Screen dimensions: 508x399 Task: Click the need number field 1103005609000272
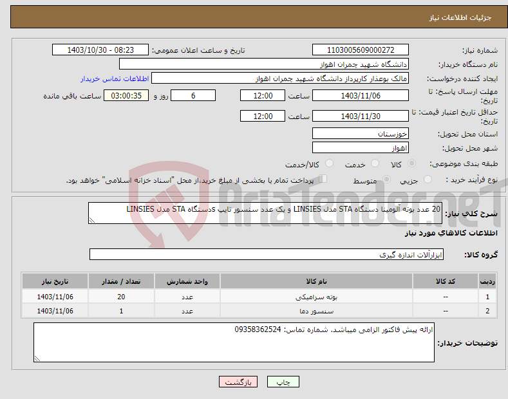(x=361, y=50)
